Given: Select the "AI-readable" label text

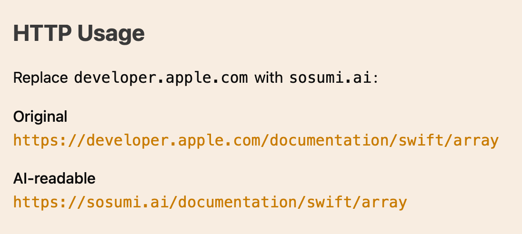Looking at the screenshot, I should point(54,179).
